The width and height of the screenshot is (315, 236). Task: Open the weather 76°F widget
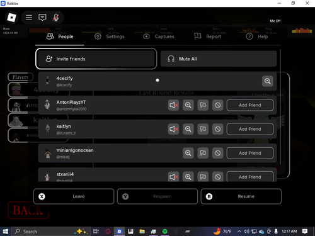pos(222,232)
